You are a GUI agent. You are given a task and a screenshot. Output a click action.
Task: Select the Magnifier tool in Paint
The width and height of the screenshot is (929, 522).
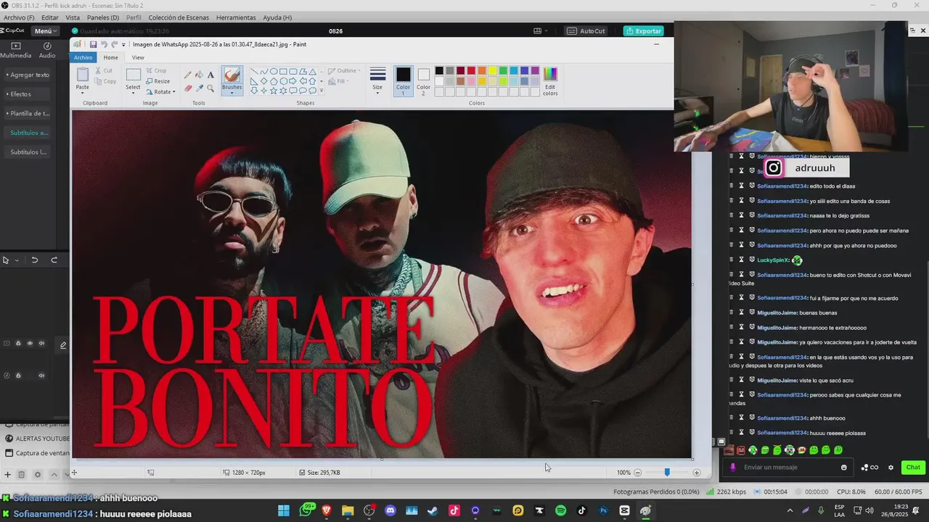210,88
